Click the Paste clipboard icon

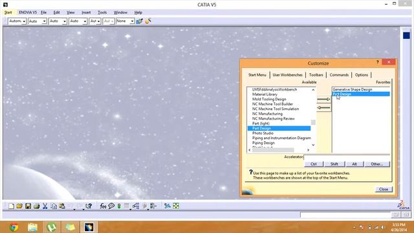point(62,206)
